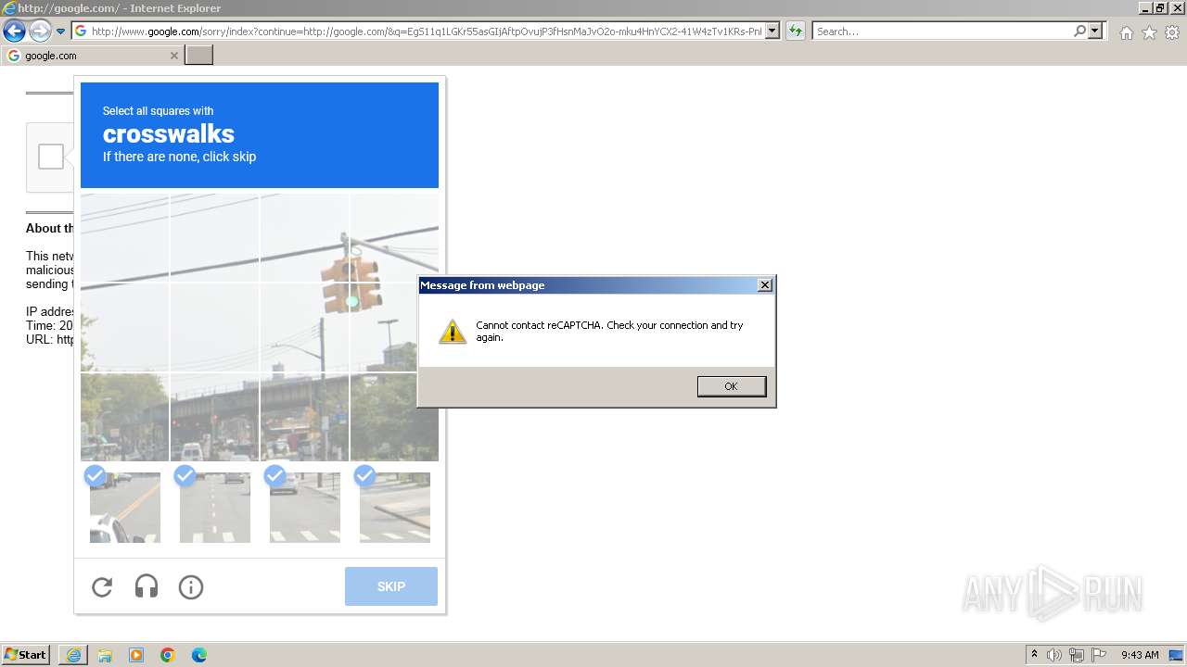The image size is (1187, 667).
Task: Deselect the second bottom-row crosswalk tile
Action: pyautogui.click(x=215, y=508)
